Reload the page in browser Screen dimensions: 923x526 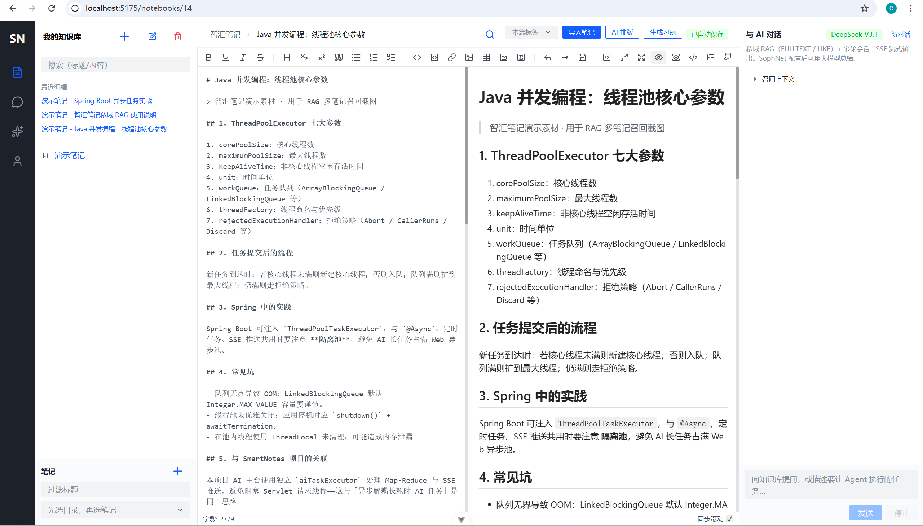52,8
